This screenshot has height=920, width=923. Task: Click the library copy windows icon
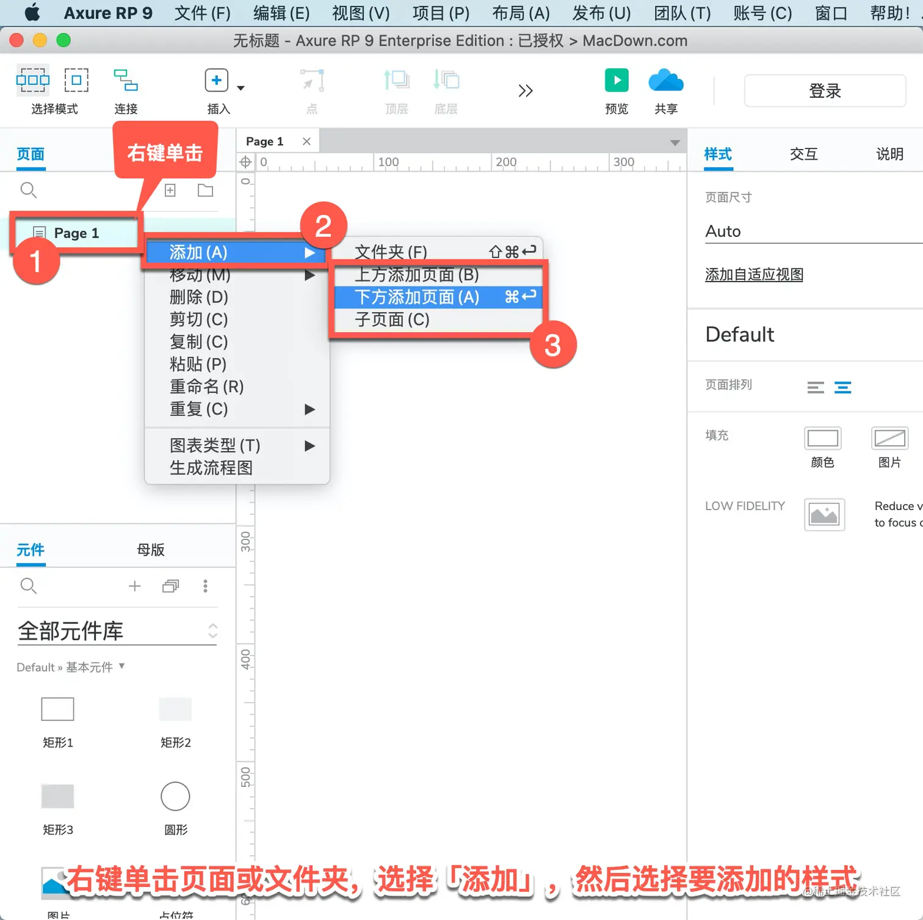170,586
